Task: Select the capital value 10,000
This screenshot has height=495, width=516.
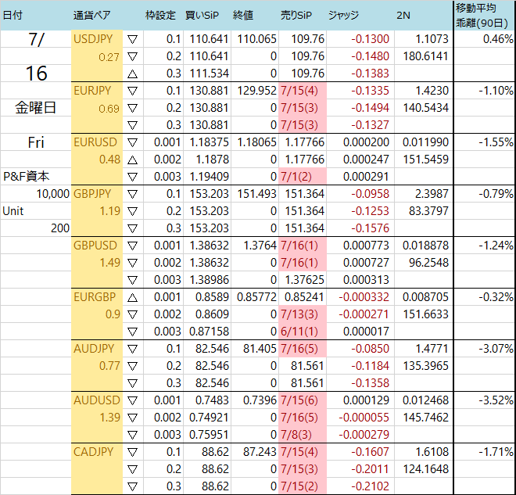Action: 52,194
